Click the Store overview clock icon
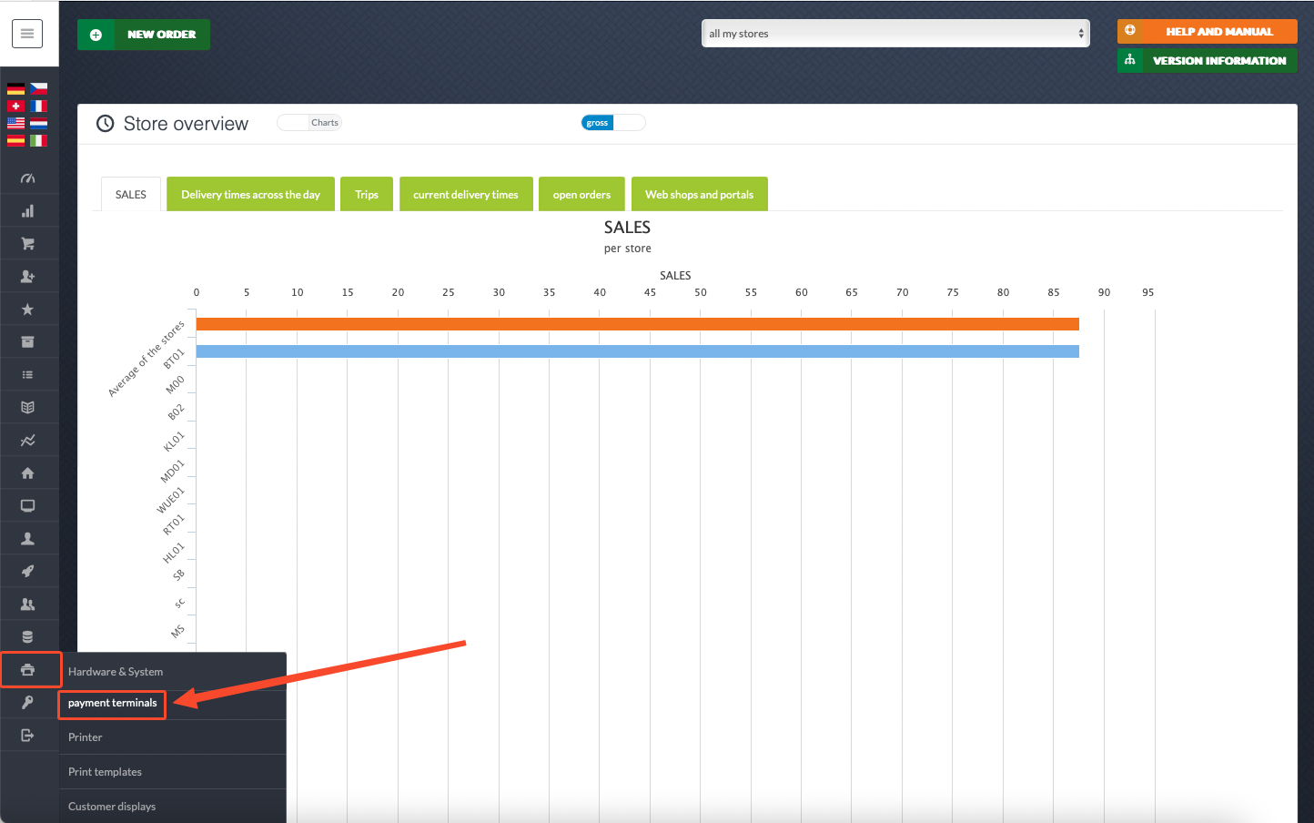Screen dimensions: 1314x823 point(106,124)
